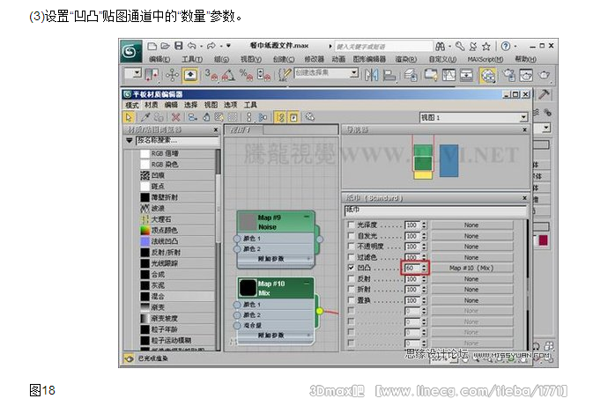Open the 渲染(R) menu in the main window

click(x=406, y=59)
